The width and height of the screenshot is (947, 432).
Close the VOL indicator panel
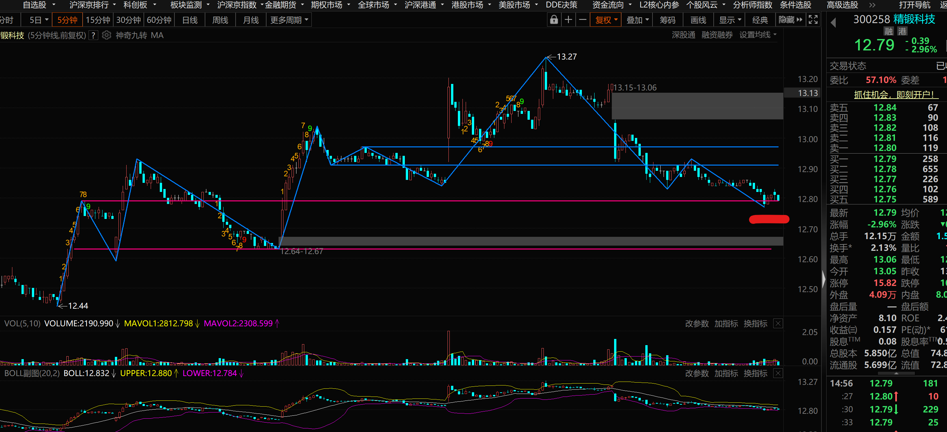[x=778, y=324]
